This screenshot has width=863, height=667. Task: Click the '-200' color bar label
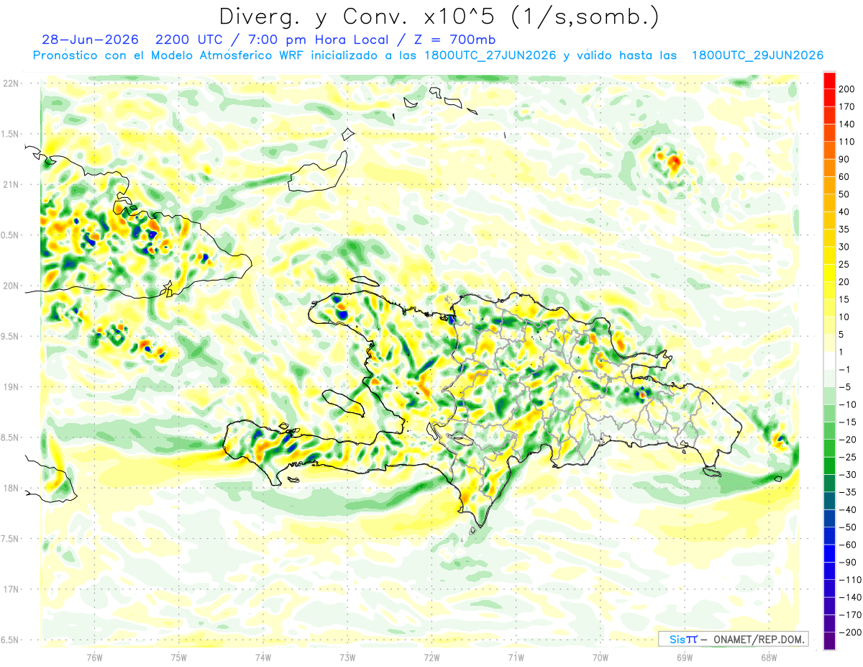point(851,632)
